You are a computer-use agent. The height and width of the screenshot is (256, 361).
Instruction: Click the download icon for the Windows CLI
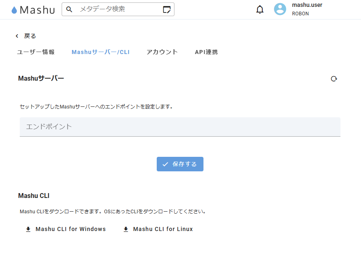28,229
